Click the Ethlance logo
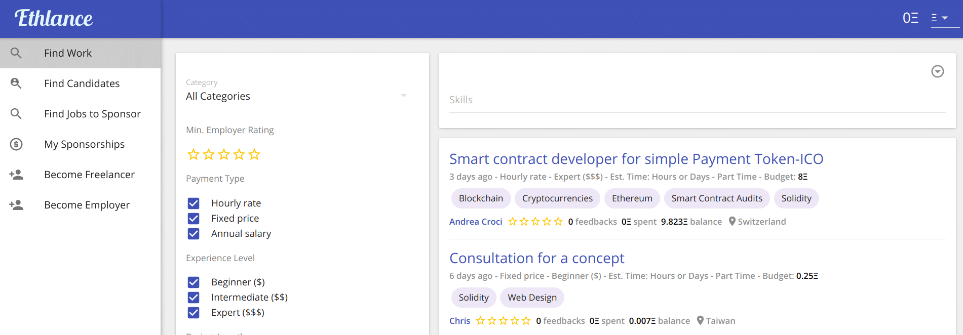This screenshot has height=335, width=963. point(54,19)
